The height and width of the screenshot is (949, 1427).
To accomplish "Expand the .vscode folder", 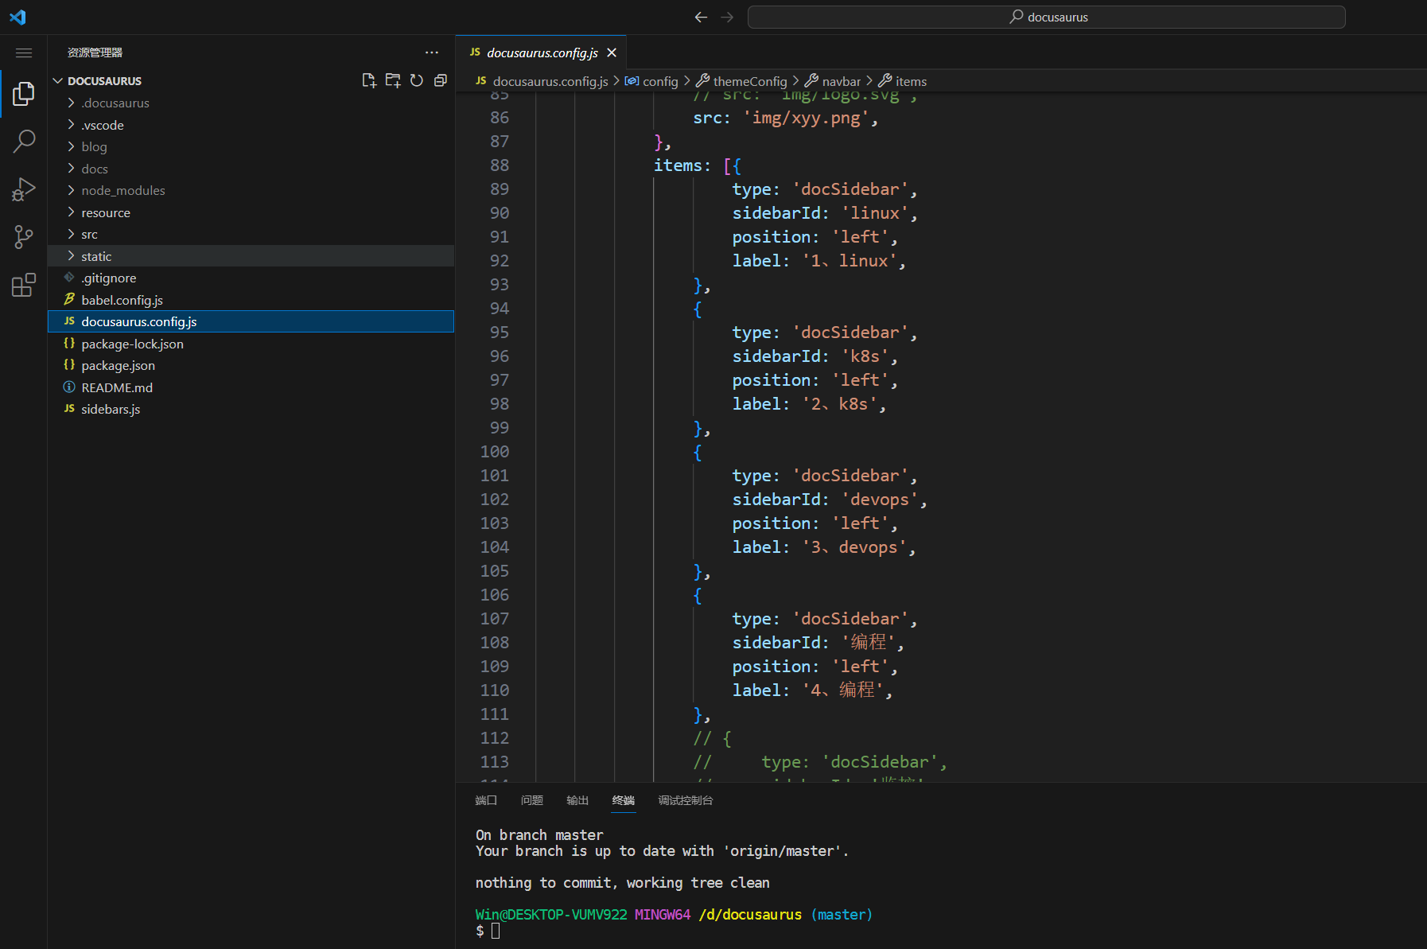I will coord(251,125).
